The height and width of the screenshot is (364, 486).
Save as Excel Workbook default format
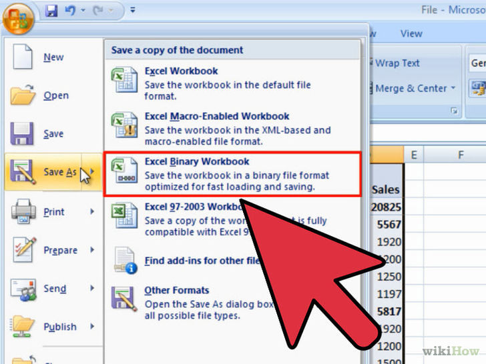click(x=232, y=83)
